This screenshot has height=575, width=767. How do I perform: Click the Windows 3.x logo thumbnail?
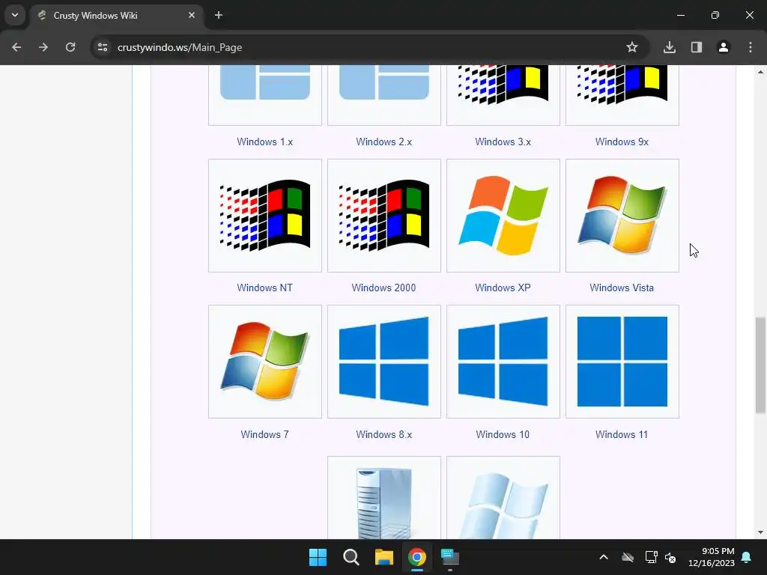503,95
